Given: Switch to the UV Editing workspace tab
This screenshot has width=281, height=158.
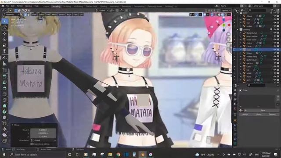Looking at the screenshot, I should click(x=79, y=7).
